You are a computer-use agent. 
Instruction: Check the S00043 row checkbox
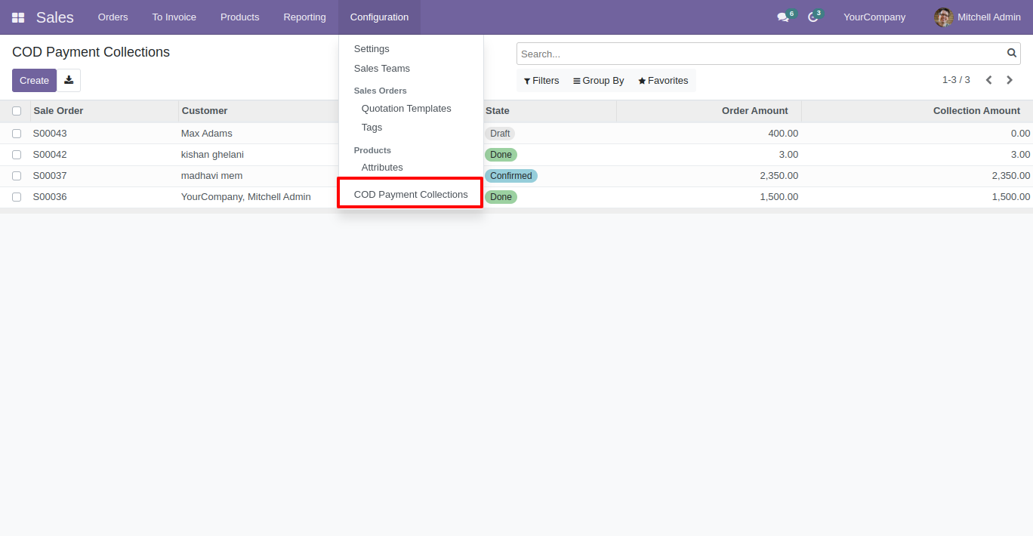17,134
